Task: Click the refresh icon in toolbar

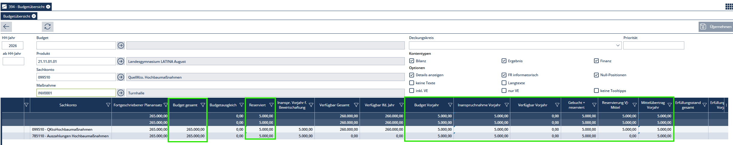Action: click(x=48, y=26)
